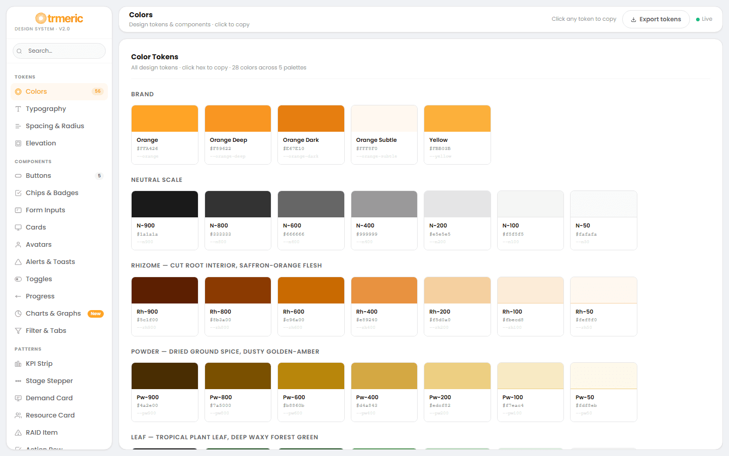Go to the Elevation page
The height and width of the screenshot is (456, 729).
click(59, 143)
